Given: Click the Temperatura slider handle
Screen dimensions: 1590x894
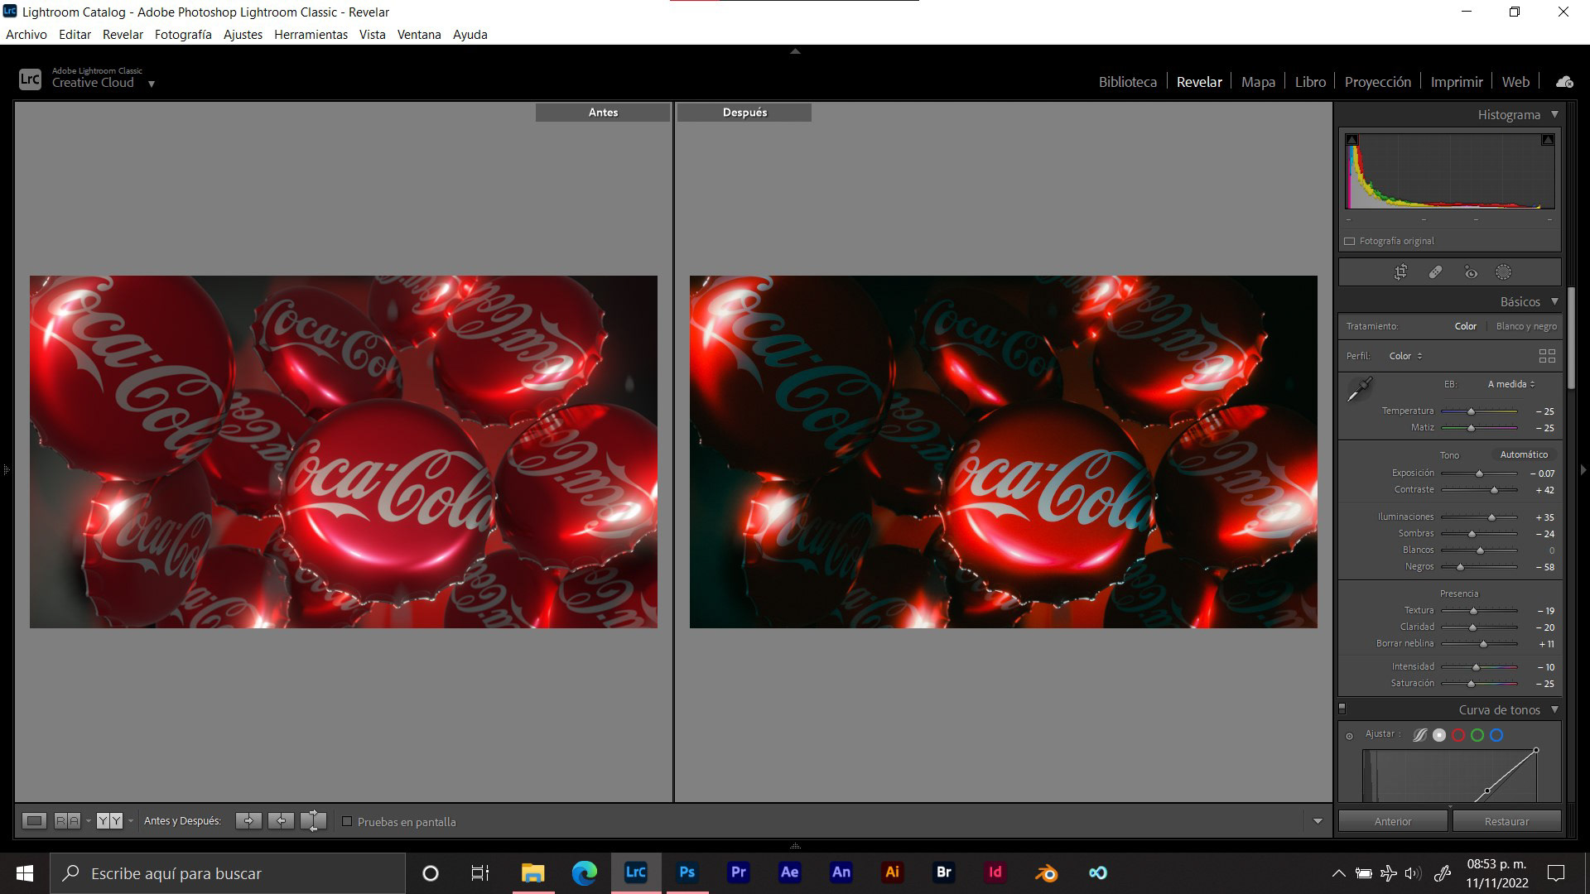Looking at the screenshot, I should pos(1472,411).
